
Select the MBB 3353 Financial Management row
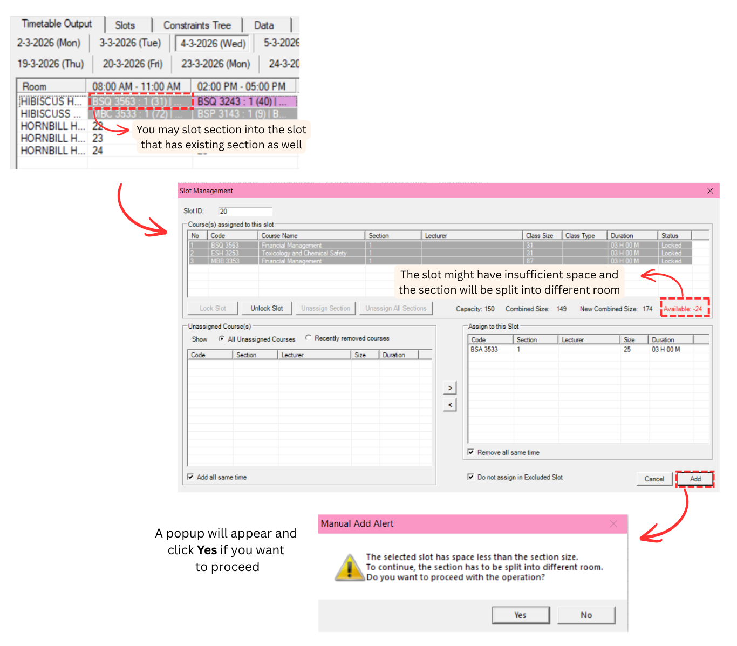tap(440, 261)
